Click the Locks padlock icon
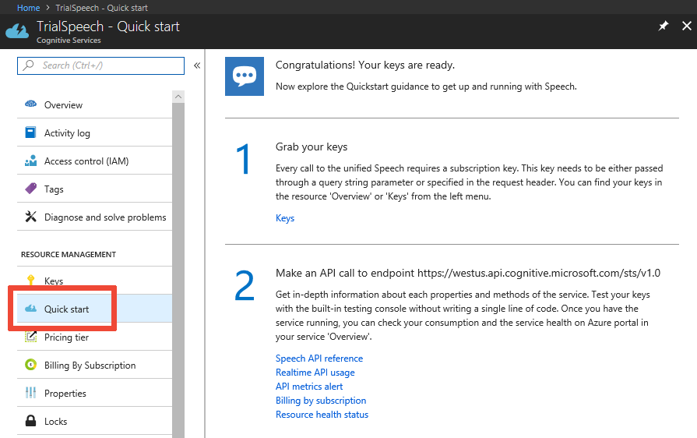 pyautogui.click(x=31, y=421)
